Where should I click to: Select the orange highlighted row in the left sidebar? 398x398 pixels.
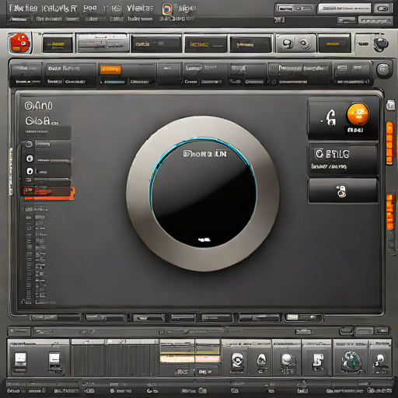[x=48, y=192]
